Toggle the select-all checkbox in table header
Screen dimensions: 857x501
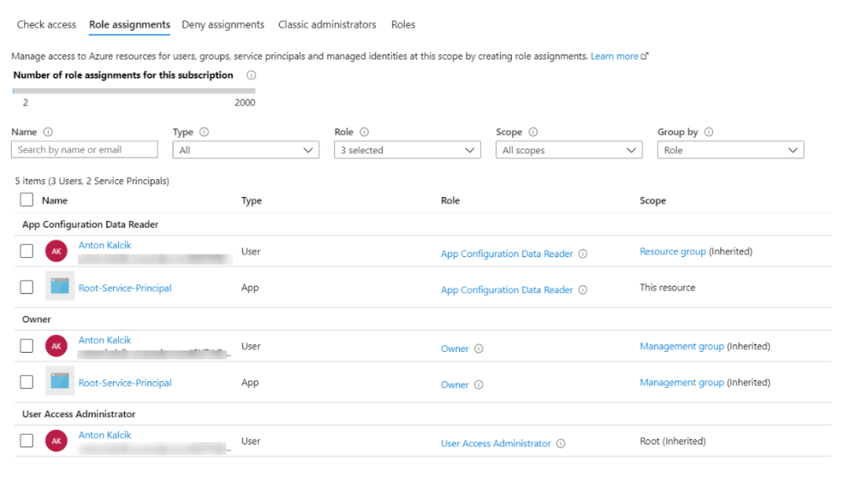pos(27,200)
